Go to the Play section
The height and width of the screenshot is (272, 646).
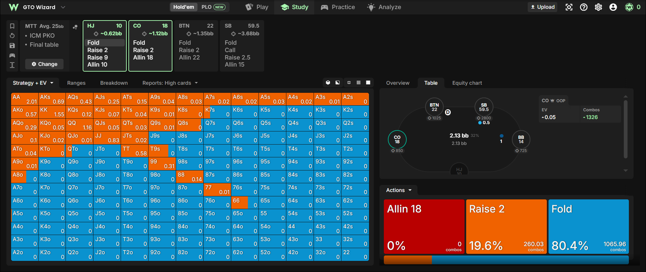[x=257, y=7]
